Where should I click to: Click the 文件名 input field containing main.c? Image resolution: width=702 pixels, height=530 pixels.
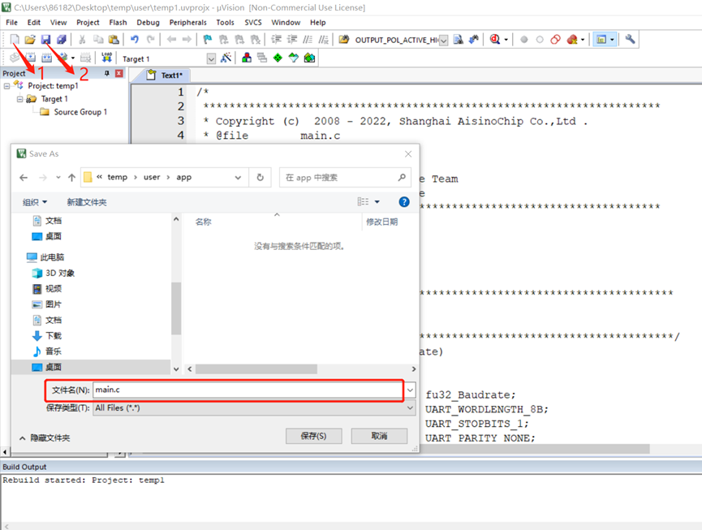click(x=248, y=390)
